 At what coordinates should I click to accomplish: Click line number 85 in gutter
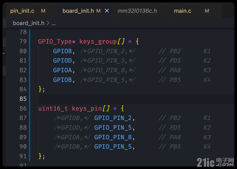click(23, 99)
